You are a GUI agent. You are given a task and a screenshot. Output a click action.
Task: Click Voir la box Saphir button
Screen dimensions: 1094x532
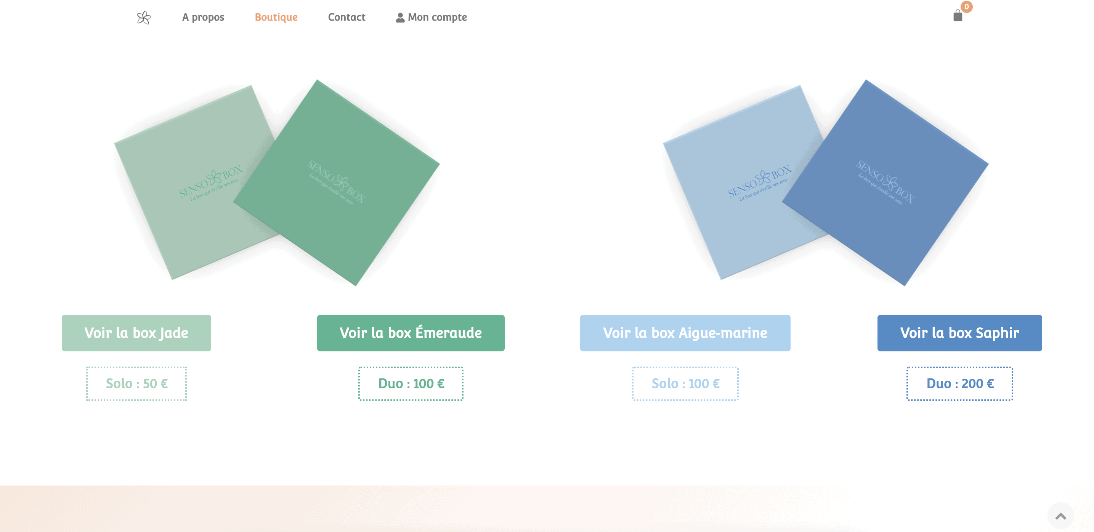point(959,333)
